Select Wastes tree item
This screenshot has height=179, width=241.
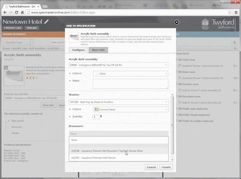[15, 133]
